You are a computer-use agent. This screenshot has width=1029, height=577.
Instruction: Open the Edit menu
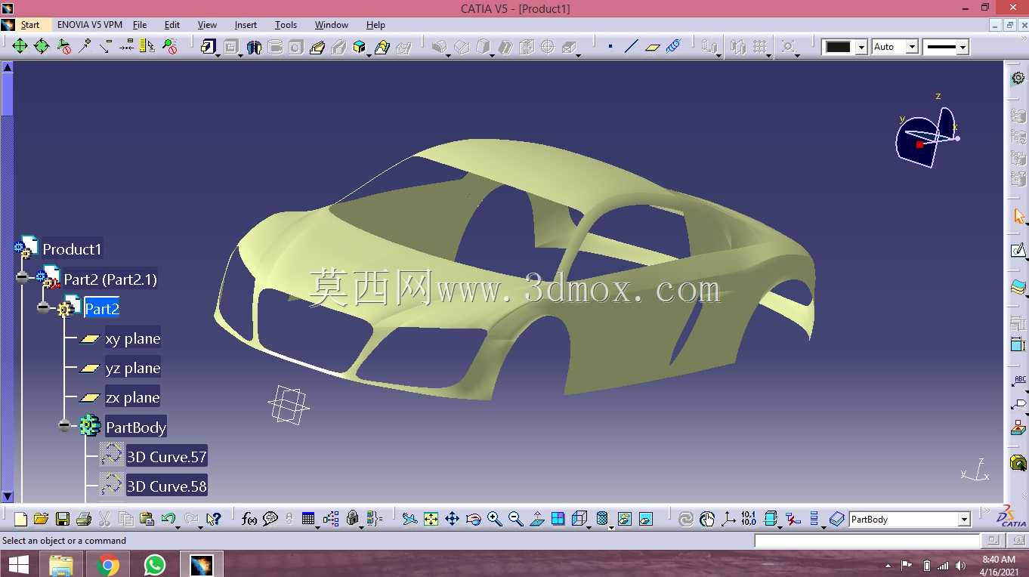pos(172,25)
